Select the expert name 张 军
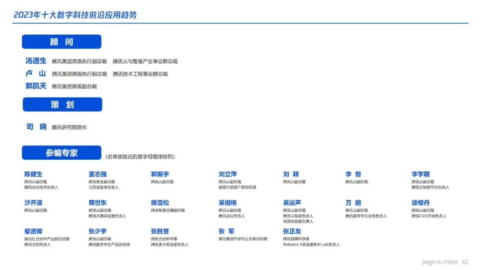 227,231
